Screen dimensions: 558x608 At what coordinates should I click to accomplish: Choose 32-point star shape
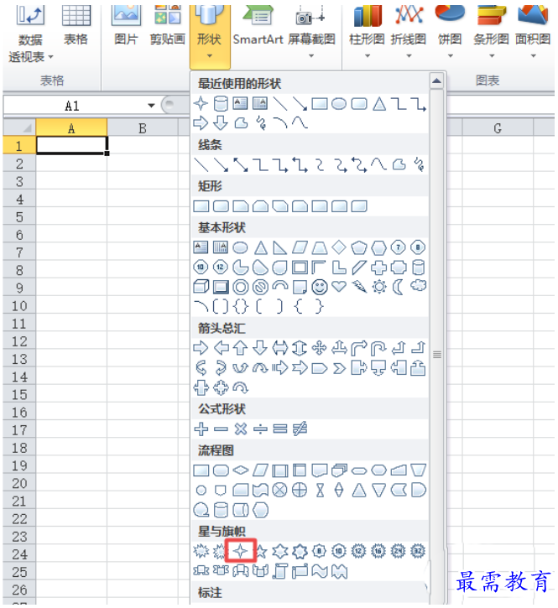[418, 551]
